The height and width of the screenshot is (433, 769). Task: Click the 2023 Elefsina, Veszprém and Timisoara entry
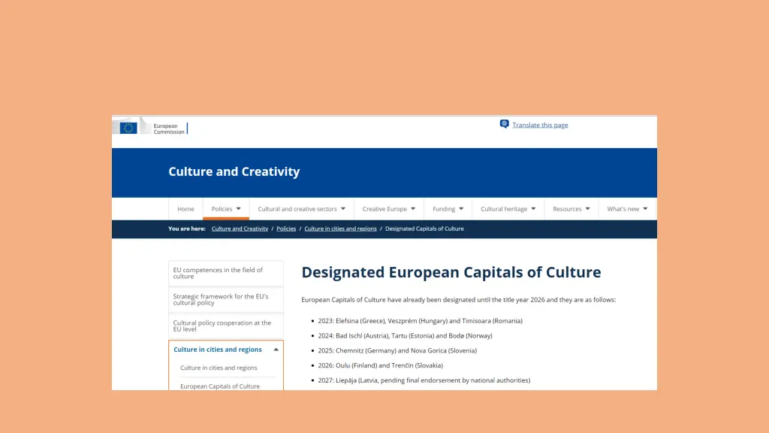[x=421, y=321]
